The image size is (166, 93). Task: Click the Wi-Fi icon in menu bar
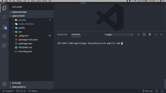135,1
